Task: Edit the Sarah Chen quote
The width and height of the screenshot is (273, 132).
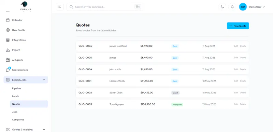Action: pos(236,92)
